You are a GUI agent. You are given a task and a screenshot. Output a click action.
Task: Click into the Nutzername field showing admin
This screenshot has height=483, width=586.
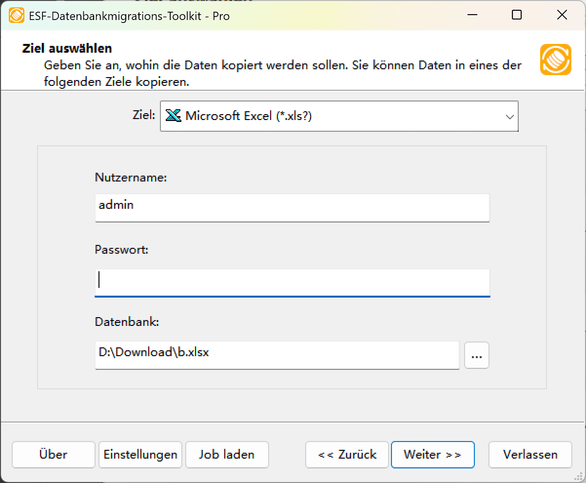tap(293, 207)
